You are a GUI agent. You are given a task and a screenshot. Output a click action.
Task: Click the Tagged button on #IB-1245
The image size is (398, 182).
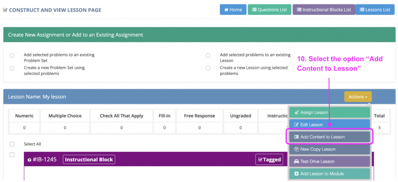coord(269,160)
